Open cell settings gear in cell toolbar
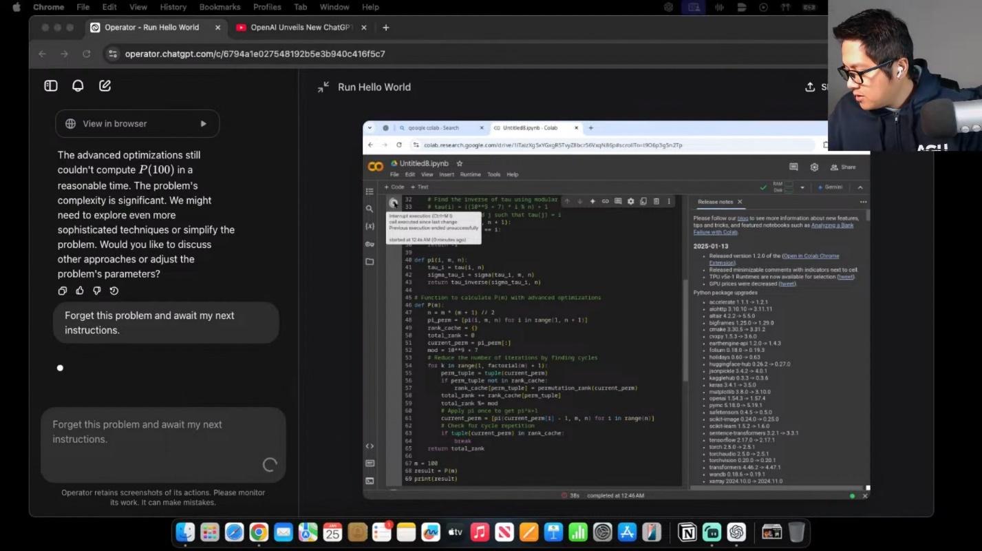 tap(630, 201)
